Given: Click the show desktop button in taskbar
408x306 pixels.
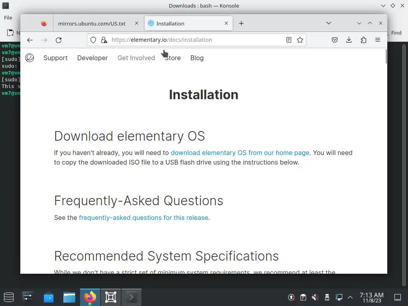Looking at the screenshot, I should 397,297.
